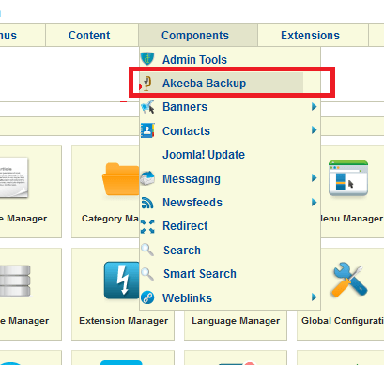This screenshot has width=384, height=365.
Task: Select the Smart Search entry text
Action: click(x=200, y=274)
